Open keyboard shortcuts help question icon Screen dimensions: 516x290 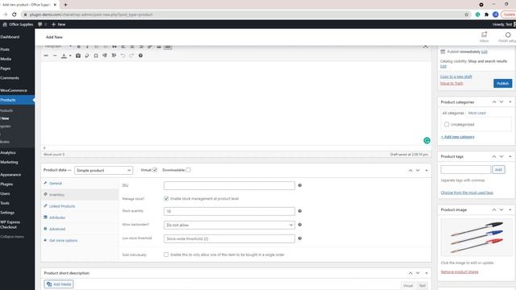[140, 56]
